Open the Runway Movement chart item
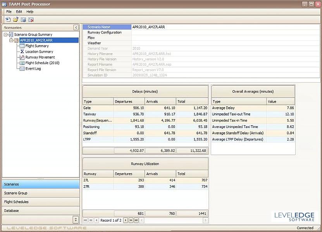This screenshot has width=322, height=232. [x=40, y=57]
